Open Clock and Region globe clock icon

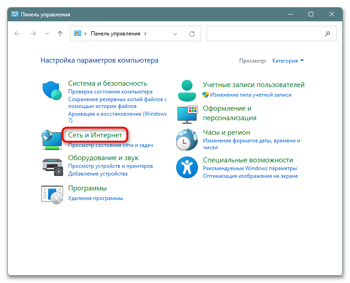187,140
